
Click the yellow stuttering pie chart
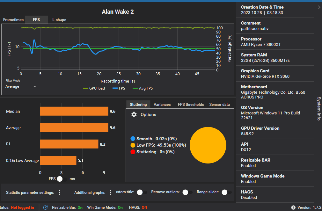pyautogui.click(x=208, y=145)
